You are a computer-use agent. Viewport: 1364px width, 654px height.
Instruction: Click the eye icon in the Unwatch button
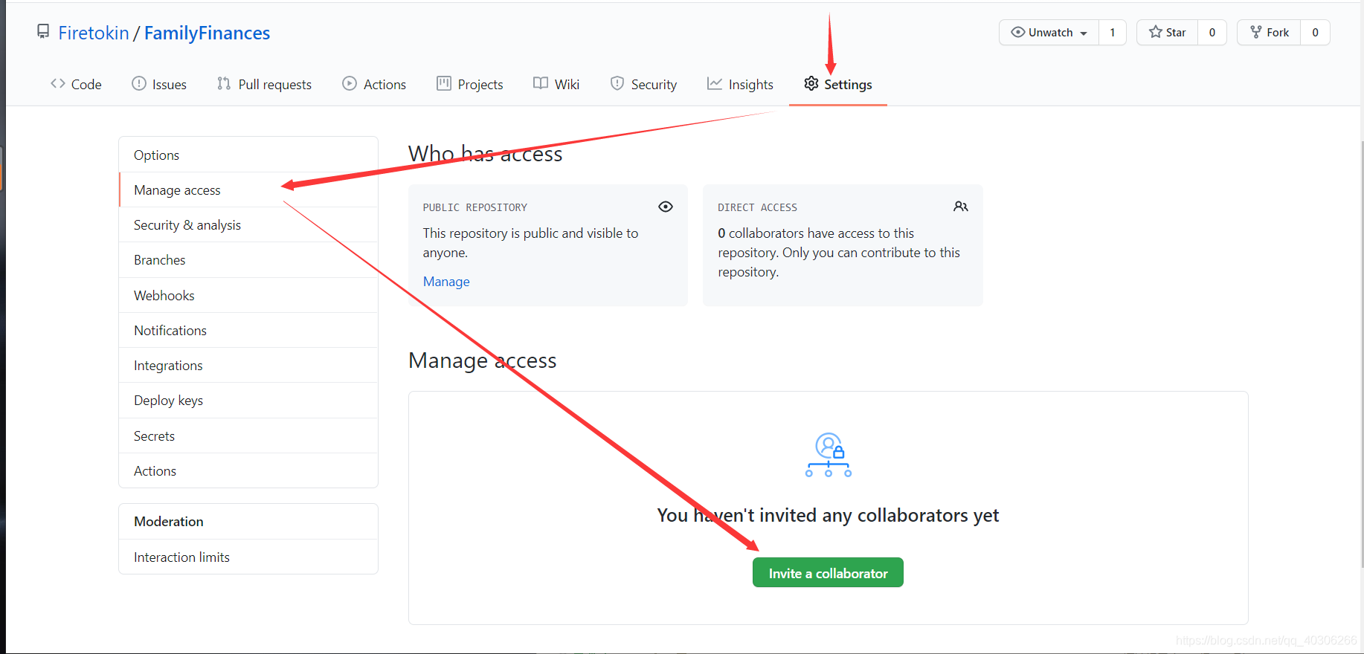[1018, 32]
